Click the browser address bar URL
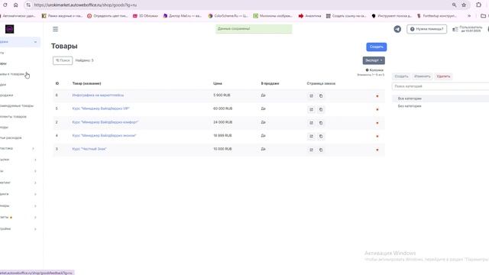Image resolution: width=489 pixels, height=275 pixels. point(85,5)
